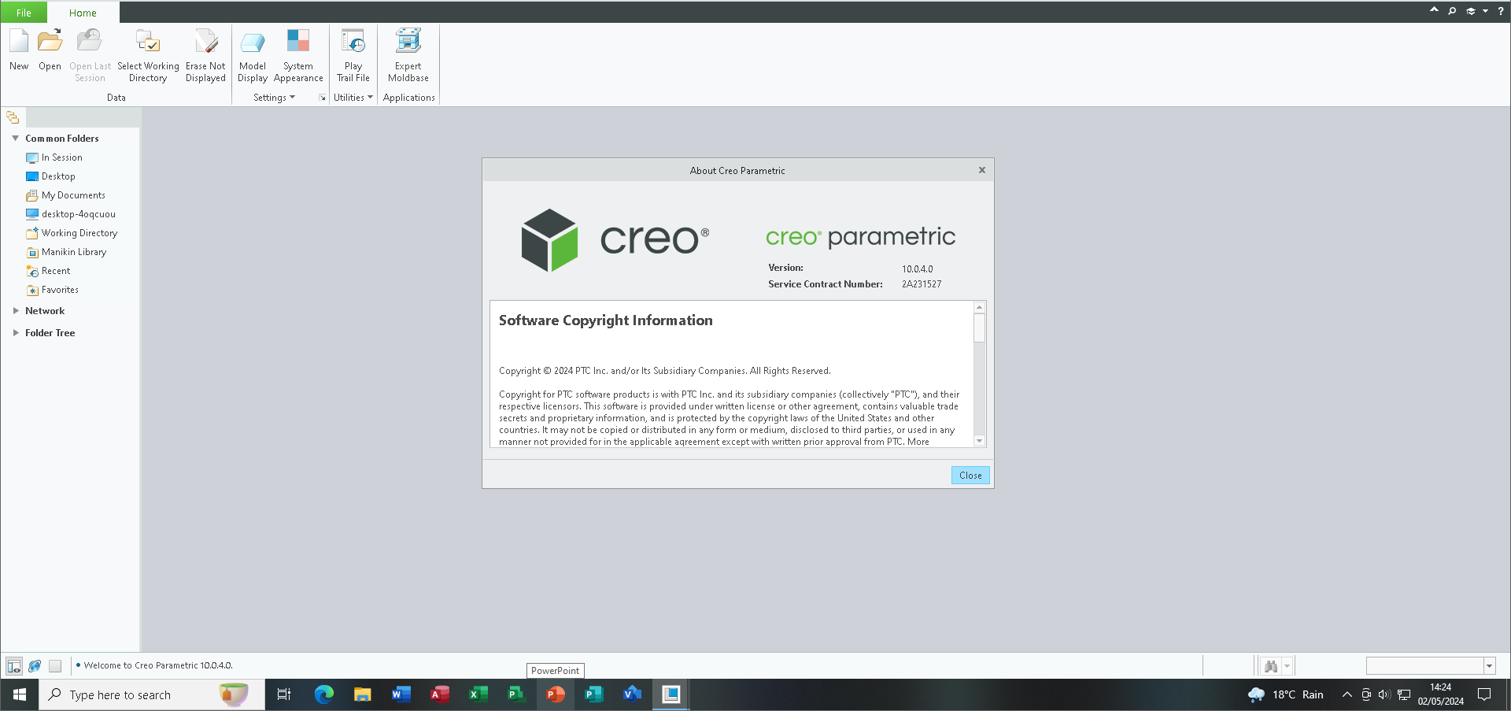
Task: Open command search magnifier icon
Action: tap(1452, 11)
